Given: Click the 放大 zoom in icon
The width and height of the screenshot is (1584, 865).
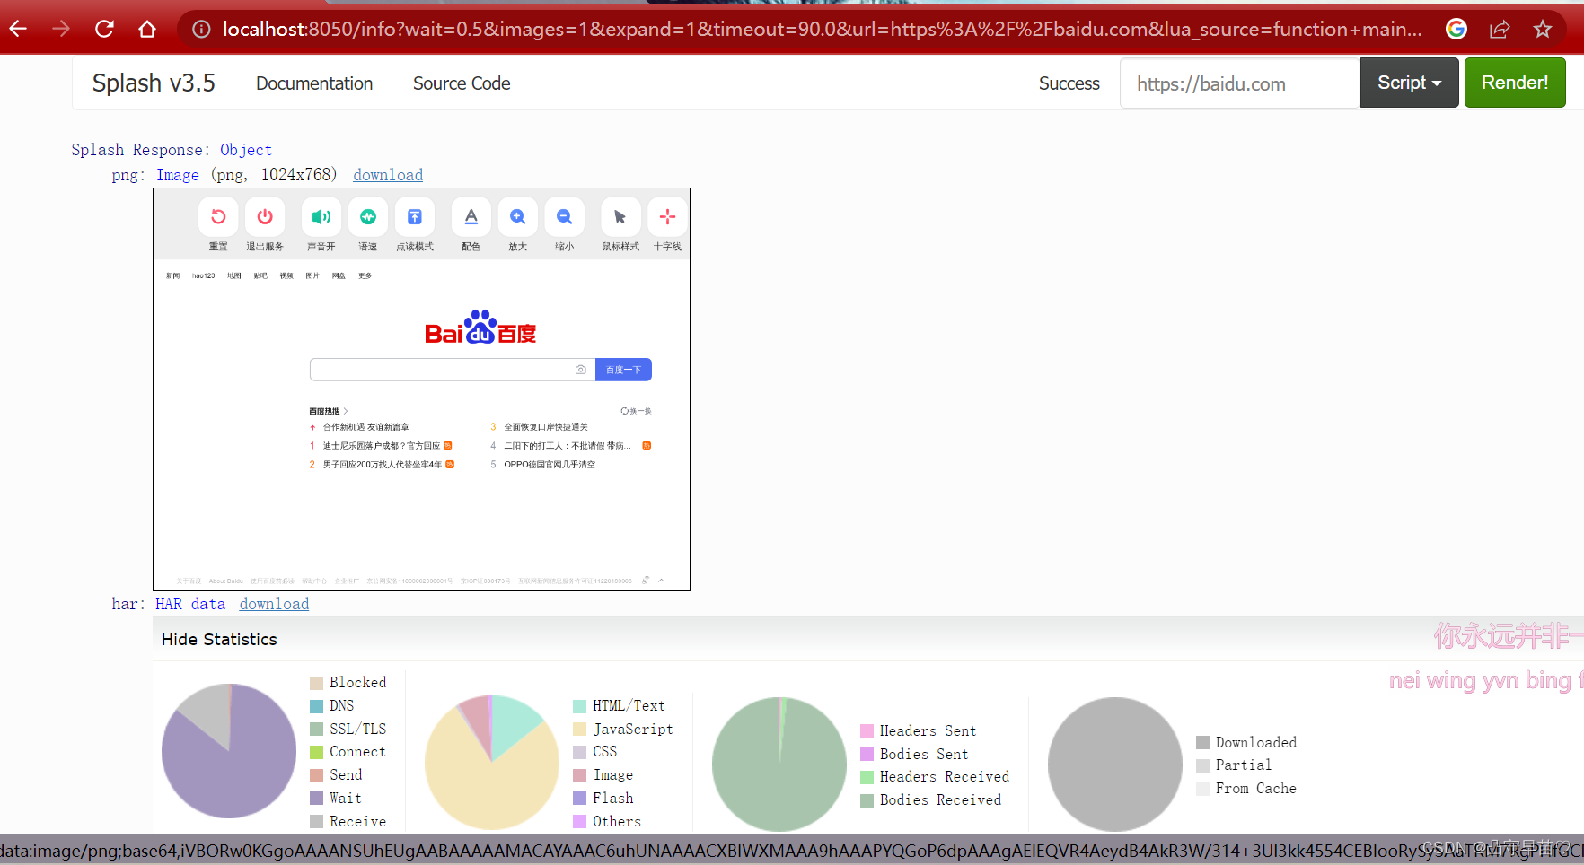Looking at the screenshot, I should 518,217.
